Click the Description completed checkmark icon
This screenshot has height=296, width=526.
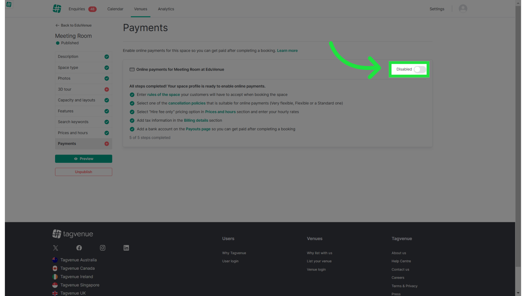107,57
